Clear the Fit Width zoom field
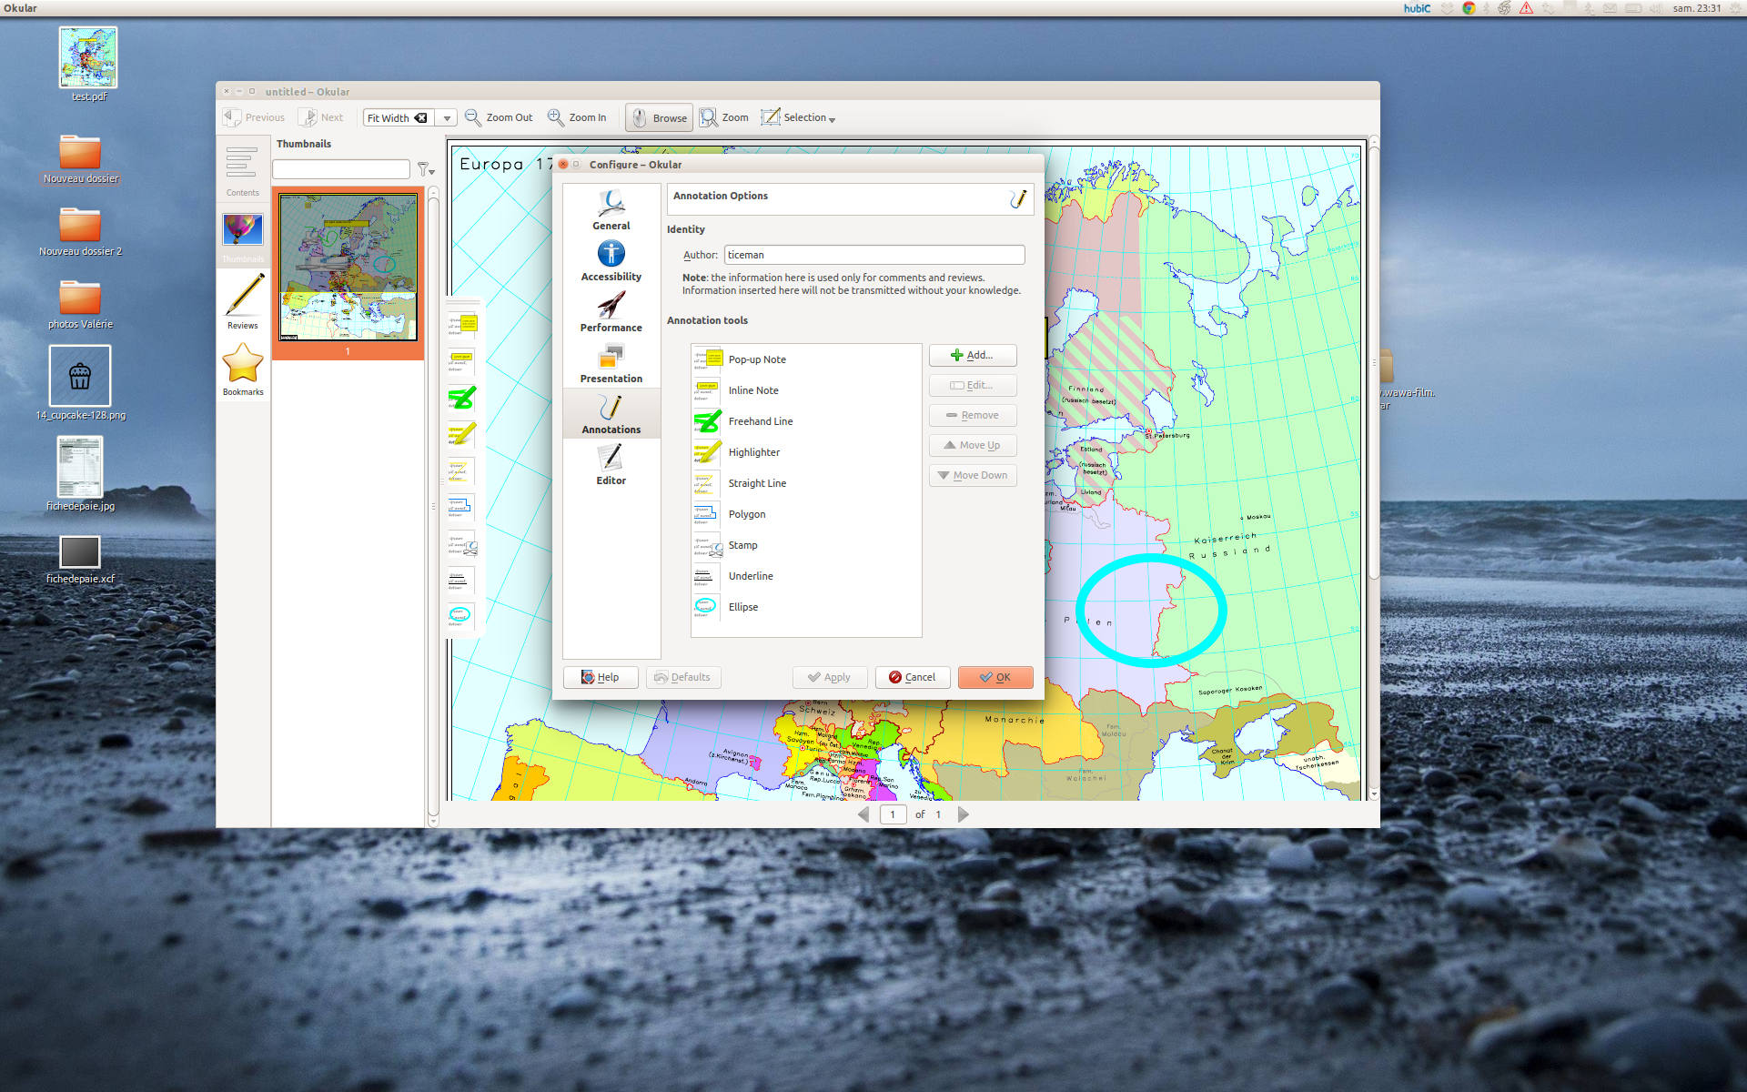 [420, 118]
